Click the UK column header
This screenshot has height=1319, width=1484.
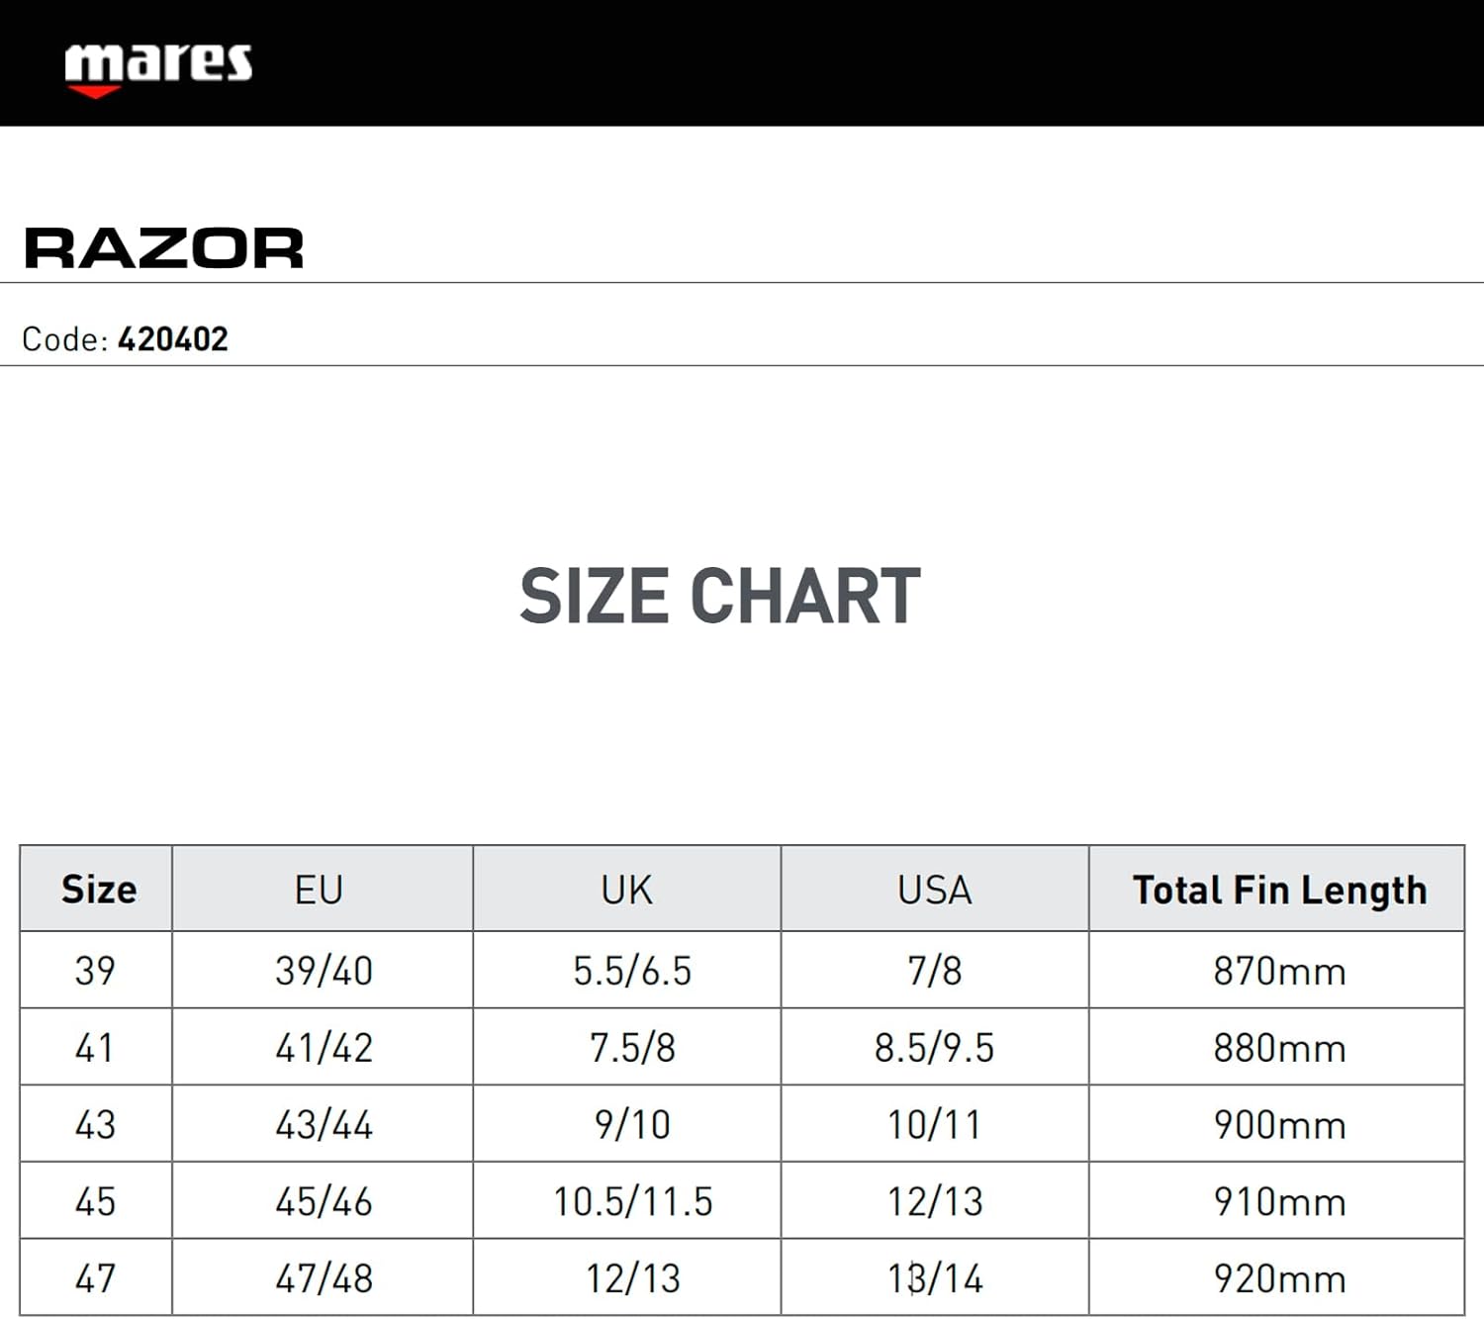coord(626,890)
